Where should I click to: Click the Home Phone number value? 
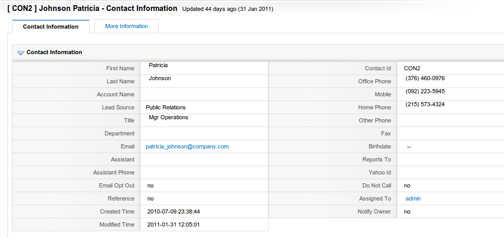pyautogui.click(x=425, y=105)
